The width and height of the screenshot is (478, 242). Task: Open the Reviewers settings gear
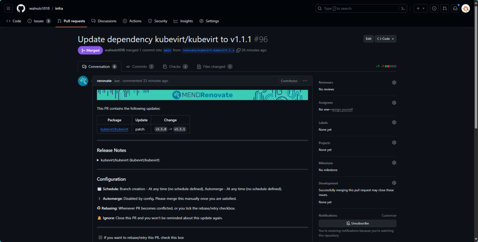[394, 82]
